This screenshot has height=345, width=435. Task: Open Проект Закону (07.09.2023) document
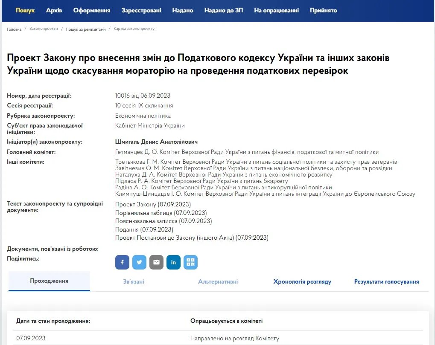pos(153,204)
